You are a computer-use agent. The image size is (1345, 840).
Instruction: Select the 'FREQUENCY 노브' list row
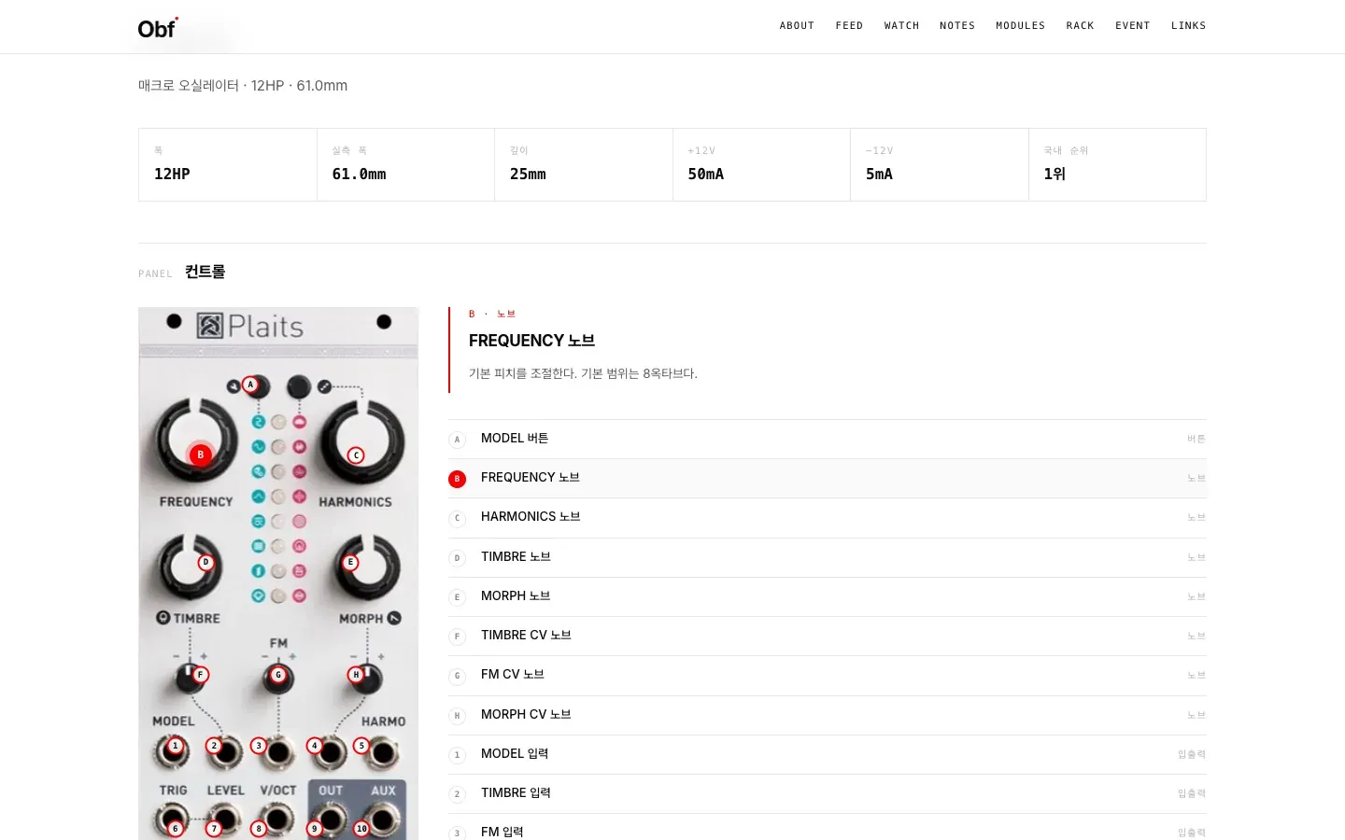[x=828, y=478]
